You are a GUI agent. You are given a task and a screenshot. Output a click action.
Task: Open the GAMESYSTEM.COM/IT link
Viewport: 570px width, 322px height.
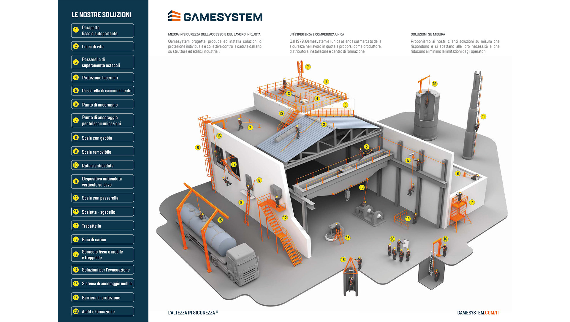478,313
